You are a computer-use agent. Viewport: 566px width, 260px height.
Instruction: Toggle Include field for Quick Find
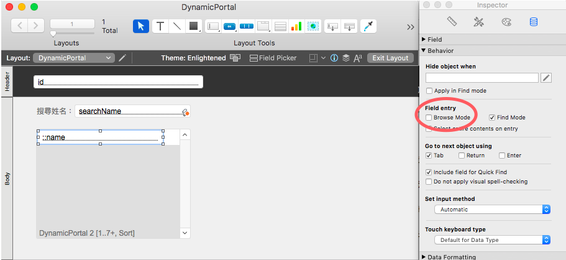point(429,172)
